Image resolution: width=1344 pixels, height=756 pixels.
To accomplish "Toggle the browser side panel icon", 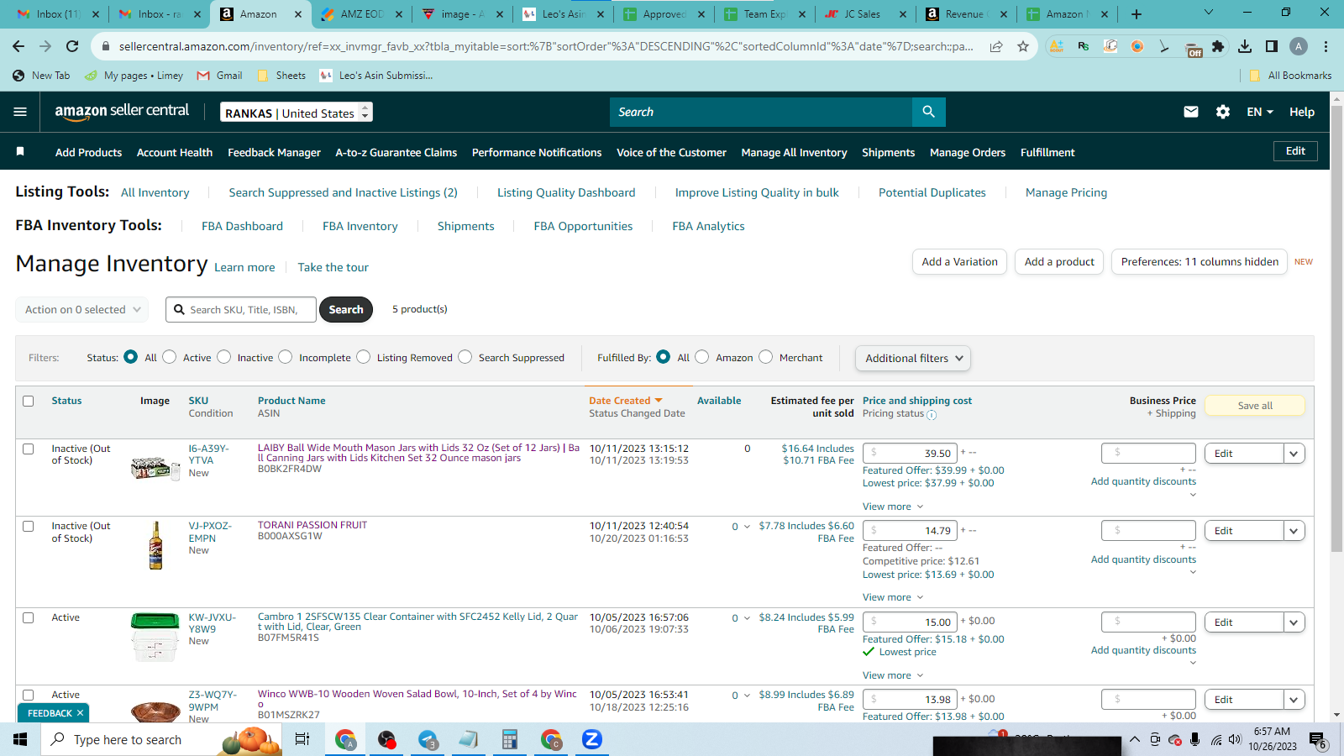I will pyautogui.click(x=1272, y=46).
